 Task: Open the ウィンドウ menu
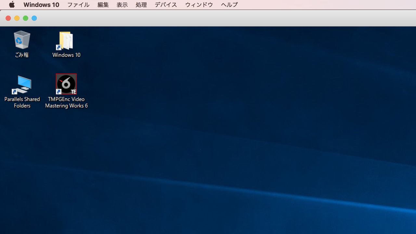click(199, 5)
